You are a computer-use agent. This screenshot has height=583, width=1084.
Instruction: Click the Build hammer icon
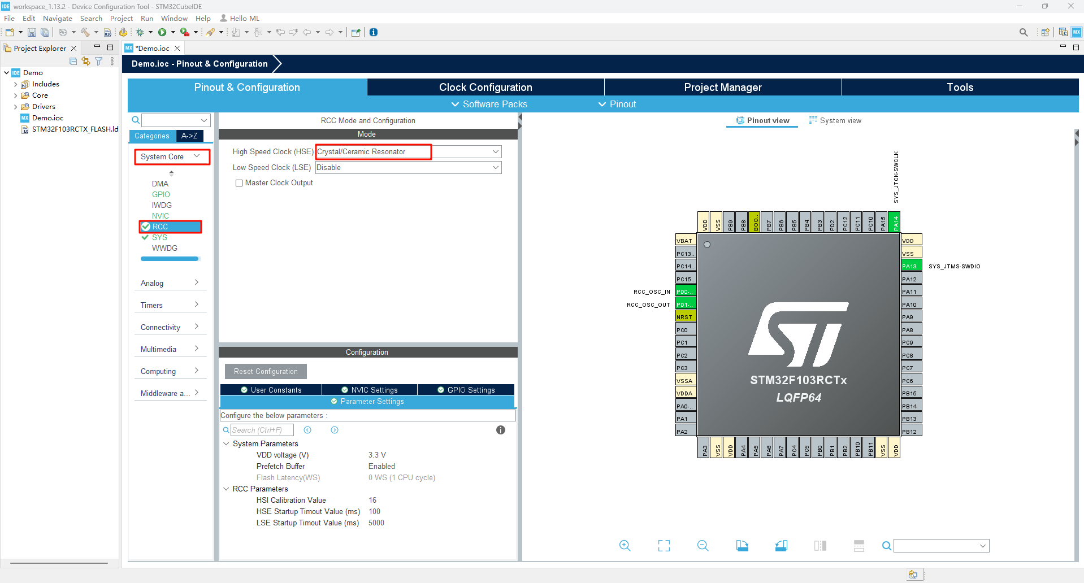85,32
